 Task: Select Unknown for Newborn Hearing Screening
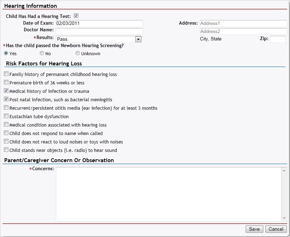click(x=78, y=53)
